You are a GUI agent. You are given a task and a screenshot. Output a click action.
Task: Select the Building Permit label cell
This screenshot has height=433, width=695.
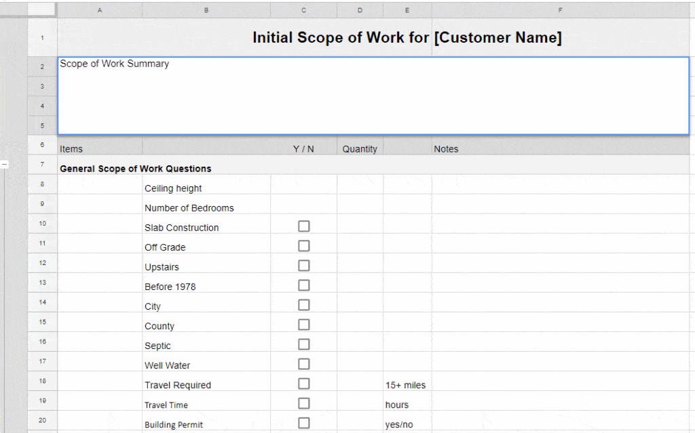click(206, 421)
